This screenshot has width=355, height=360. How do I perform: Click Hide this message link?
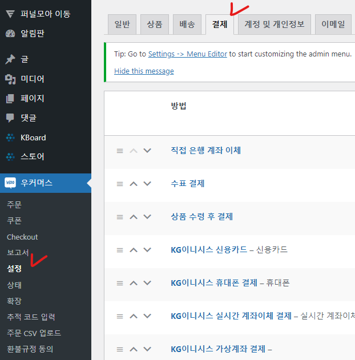tap(144, 71)
